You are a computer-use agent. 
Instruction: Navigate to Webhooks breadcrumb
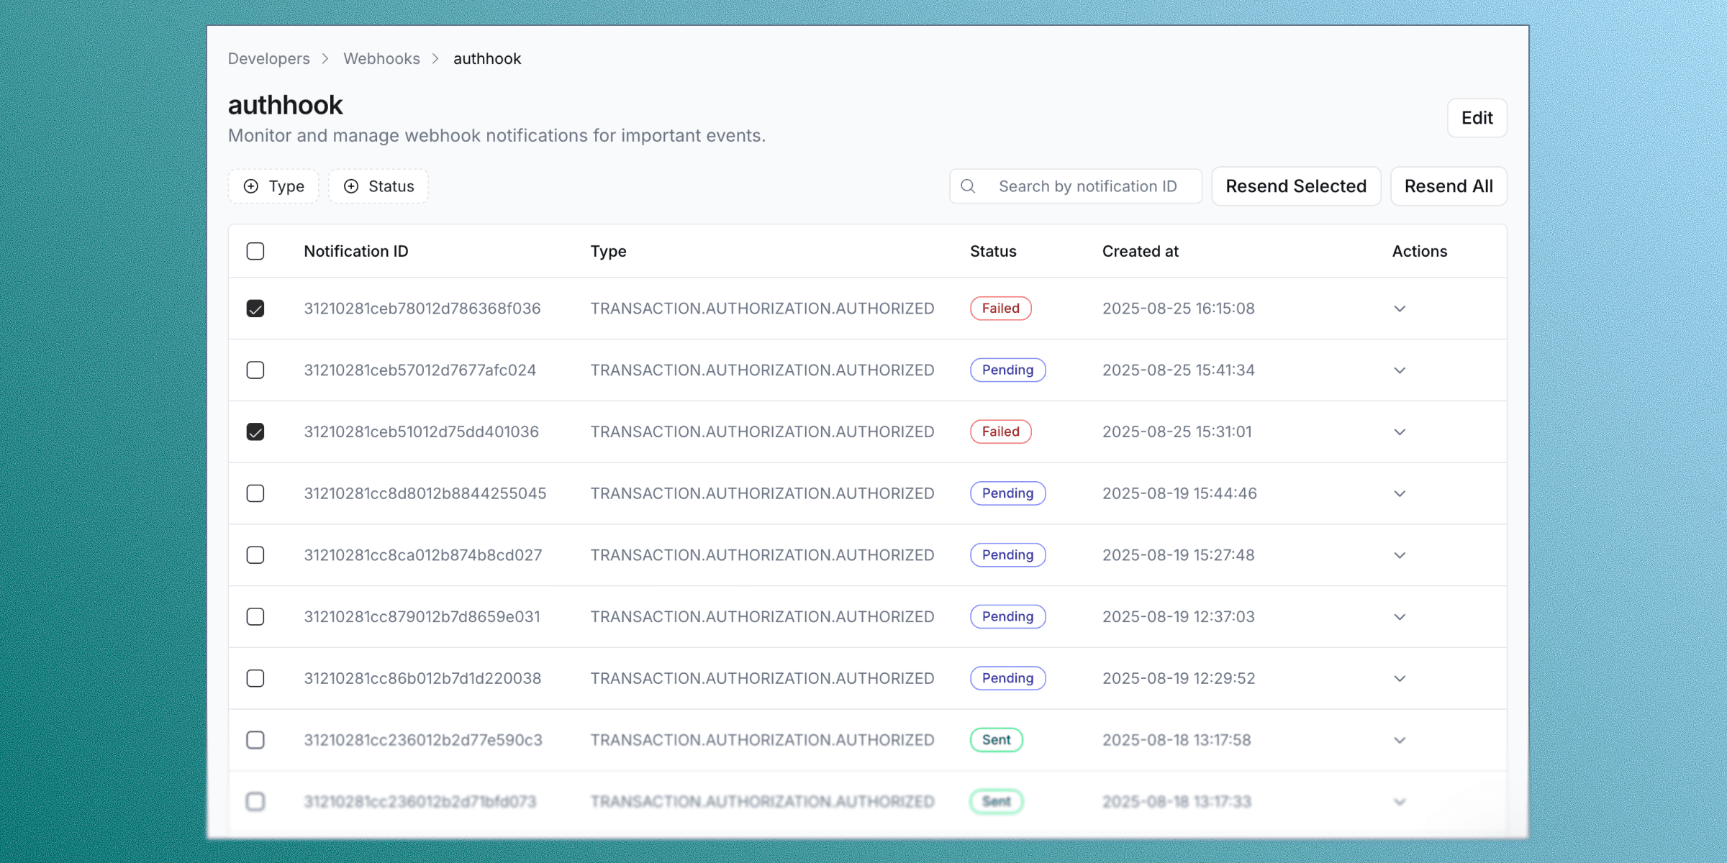click(381, 59)
